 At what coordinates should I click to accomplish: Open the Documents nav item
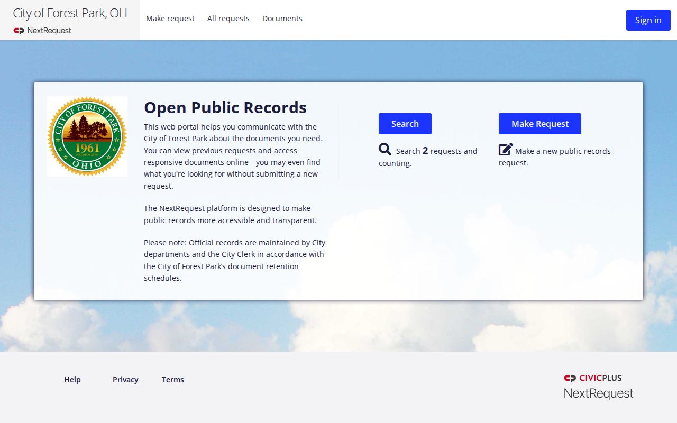pyautogui.click(x=282, y=19)
